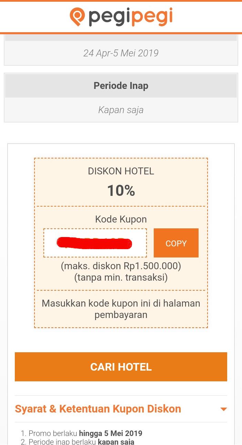This screenshot has height=445, width=242.
Task: Click the Kapan saja stay period text
Action: coord(121,110)
